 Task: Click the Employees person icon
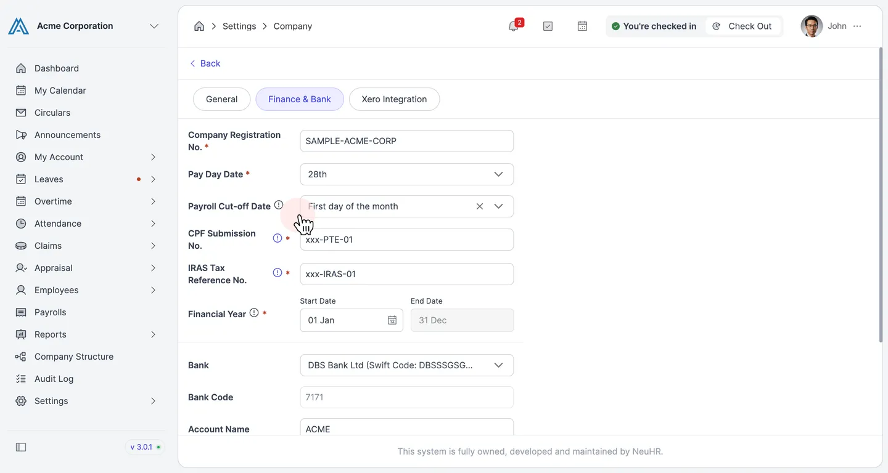21,290
